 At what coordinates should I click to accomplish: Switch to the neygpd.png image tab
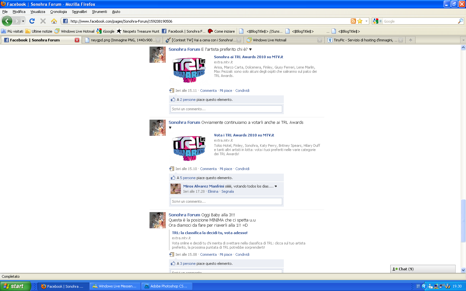pos(122,40)
